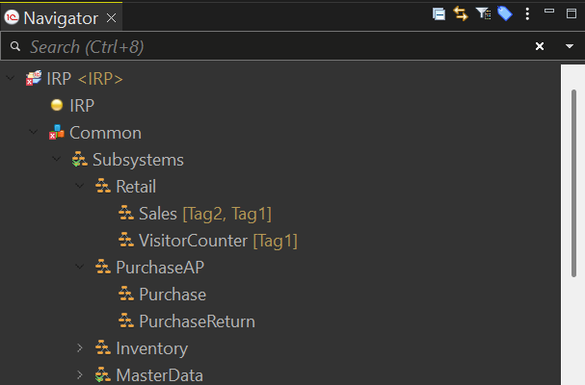Expand the MasterData subsystem
The image size is (585, 385).
click(79, 374)
